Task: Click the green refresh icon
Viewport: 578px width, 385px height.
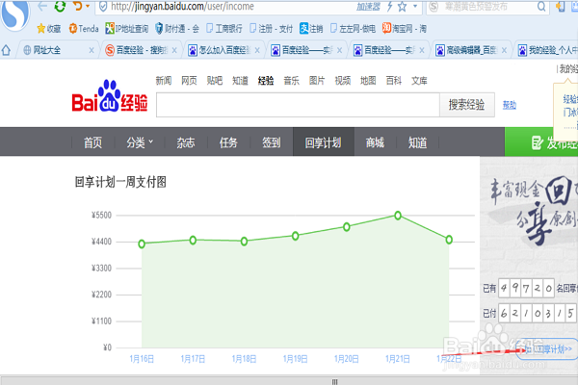Action: (x=60, y=6)
